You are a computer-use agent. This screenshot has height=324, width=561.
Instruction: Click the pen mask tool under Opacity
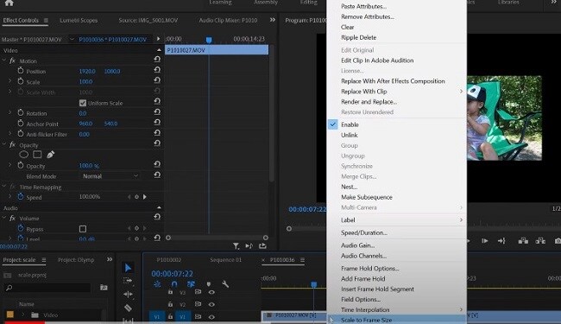[x=50, y=155]
